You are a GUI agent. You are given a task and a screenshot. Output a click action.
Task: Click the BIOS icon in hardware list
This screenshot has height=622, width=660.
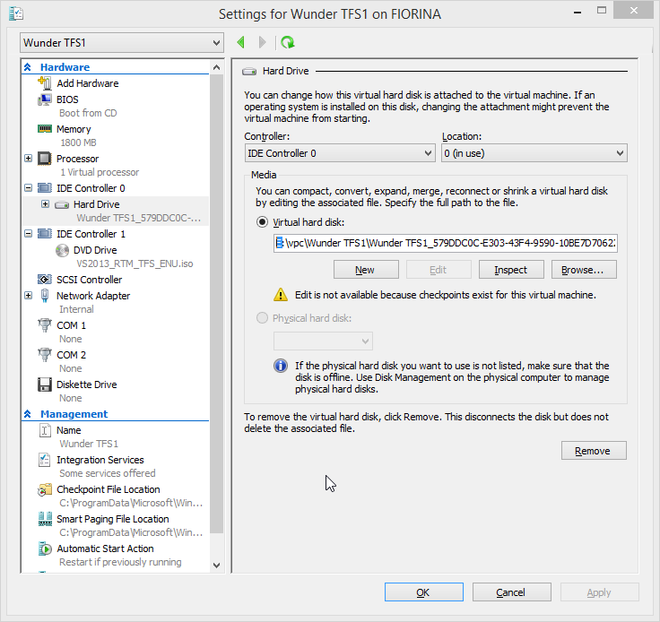(x=45, y=99)
